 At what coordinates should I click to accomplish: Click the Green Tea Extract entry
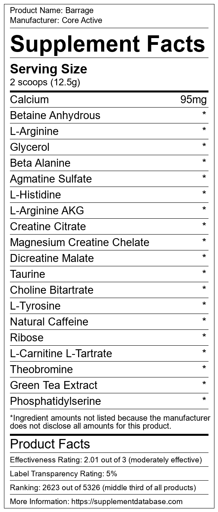click(x=54, y=385)
